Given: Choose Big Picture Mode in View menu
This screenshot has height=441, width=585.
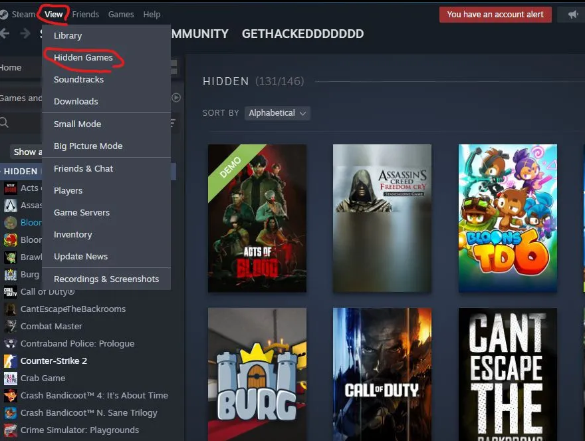Looking at the screenshot, I should (x=88, y=146).
